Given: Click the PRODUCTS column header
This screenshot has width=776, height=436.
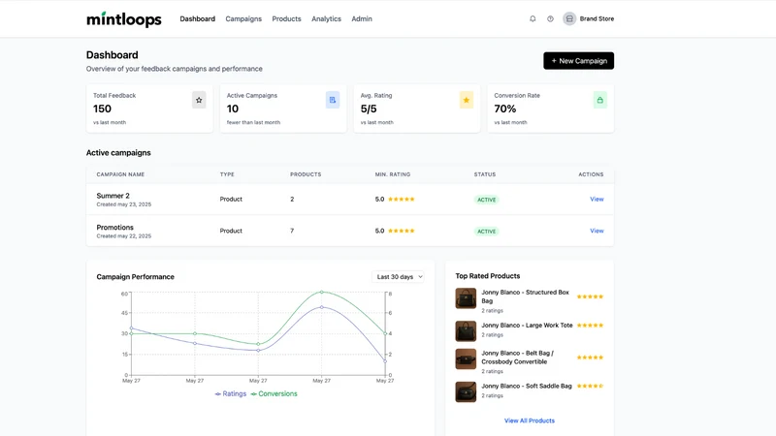Looking at the screenshot, I should click(306, 174).
